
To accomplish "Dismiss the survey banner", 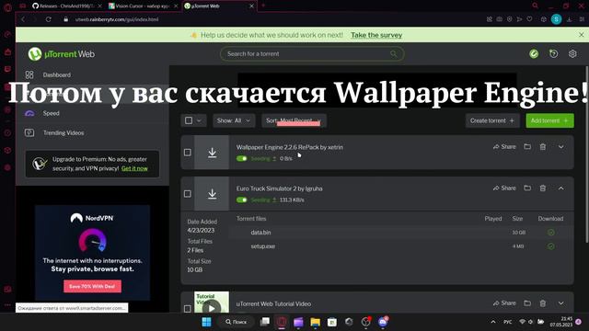I will click(x=581, y=35).
